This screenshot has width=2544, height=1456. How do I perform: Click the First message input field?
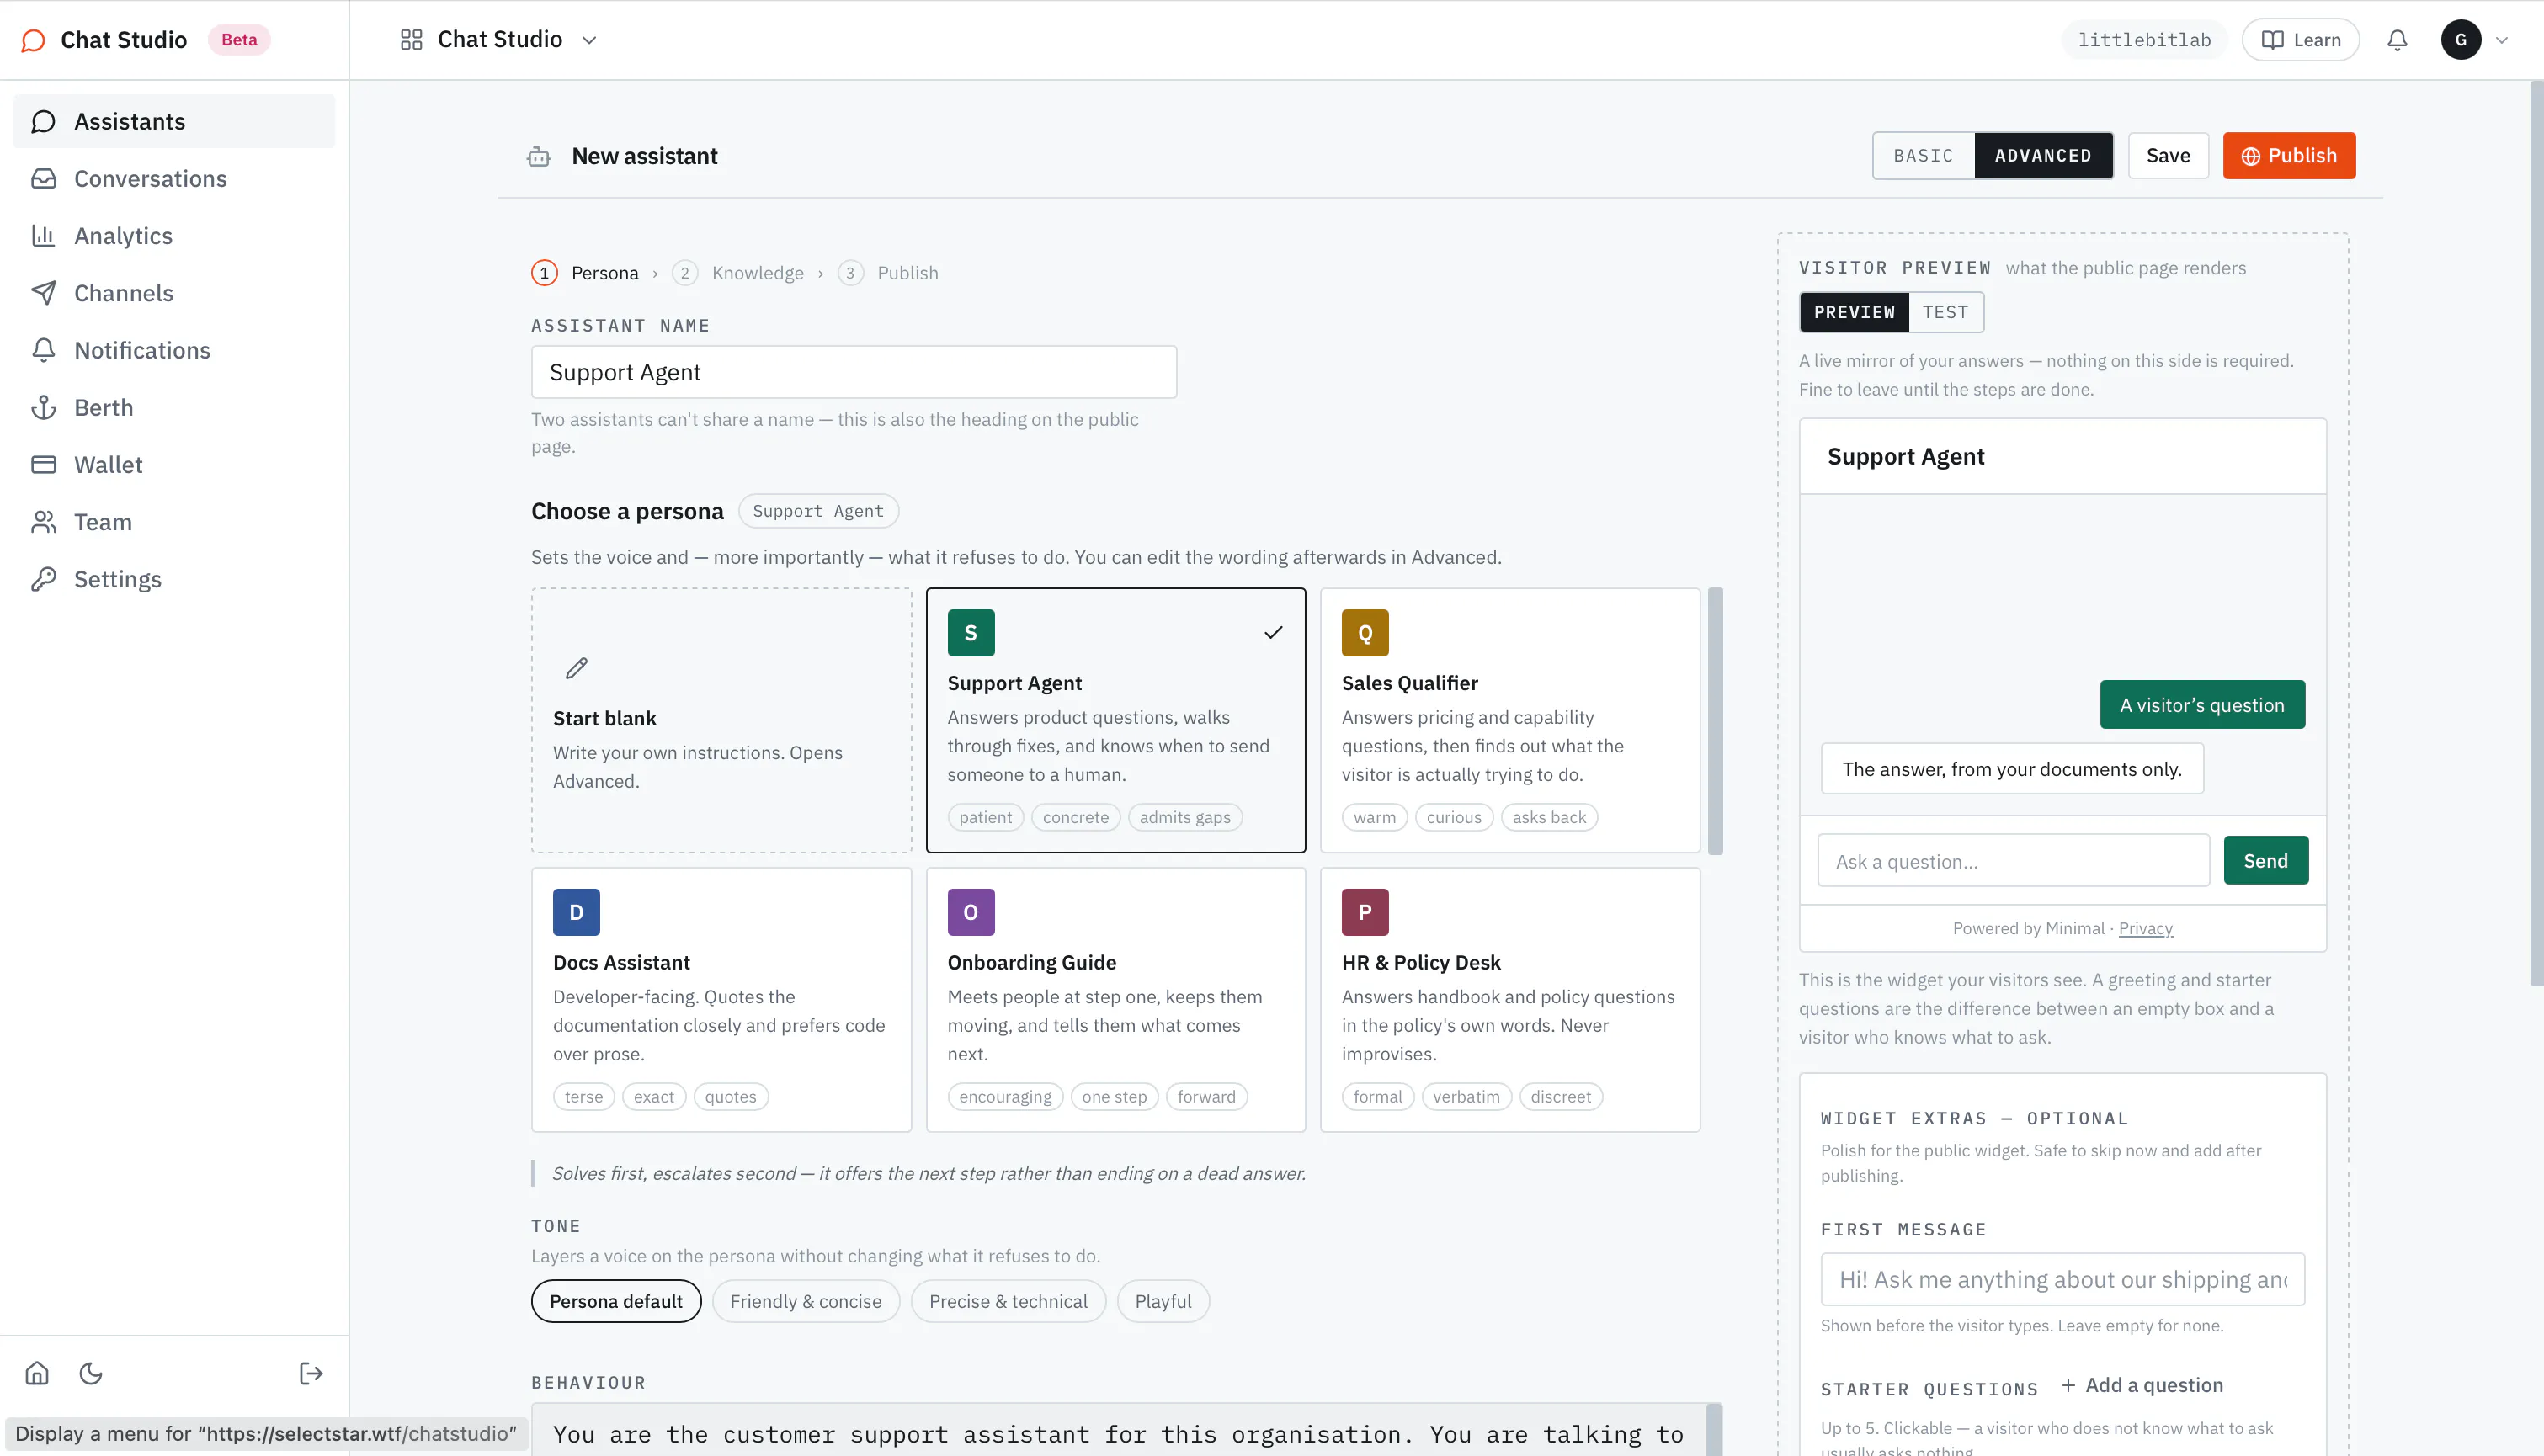(2063, 1280)
